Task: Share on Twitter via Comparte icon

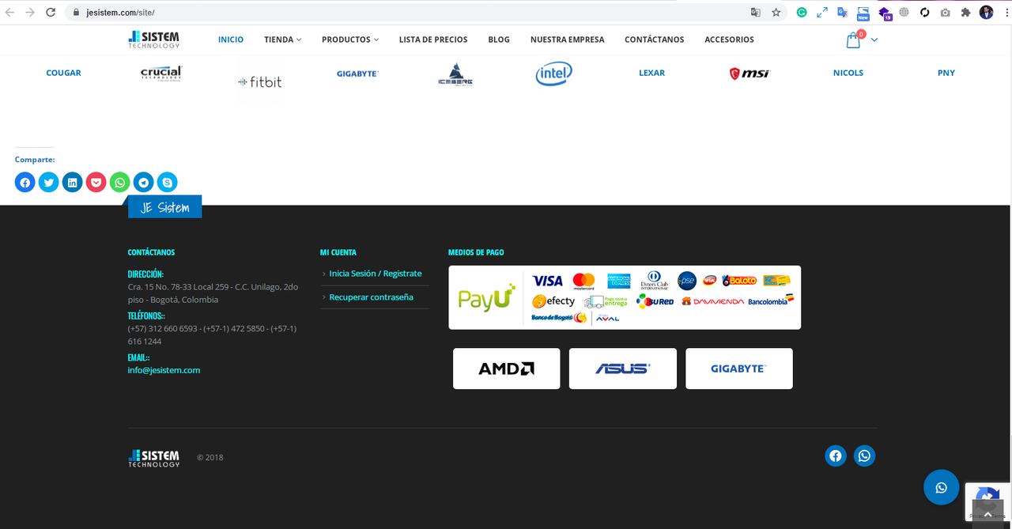Action: [x=49, y=183]
